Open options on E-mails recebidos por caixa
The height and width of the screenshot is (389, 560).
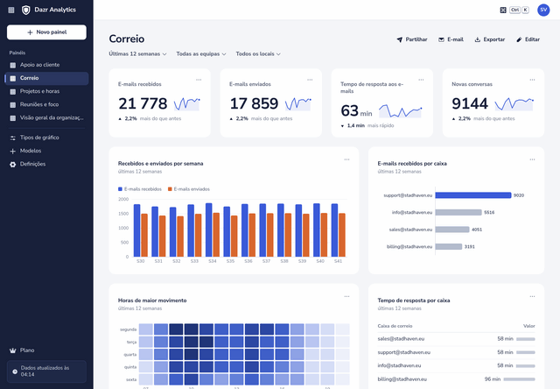pos(532,159)
